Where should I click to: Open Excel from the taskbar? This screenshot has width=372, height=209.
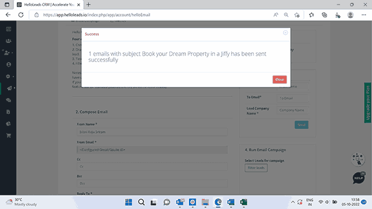[x=244, y=202]
